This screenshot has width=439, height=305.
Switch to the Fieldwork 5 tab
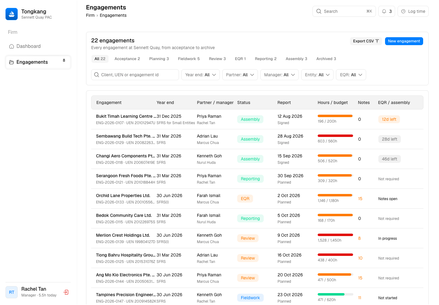189,59
